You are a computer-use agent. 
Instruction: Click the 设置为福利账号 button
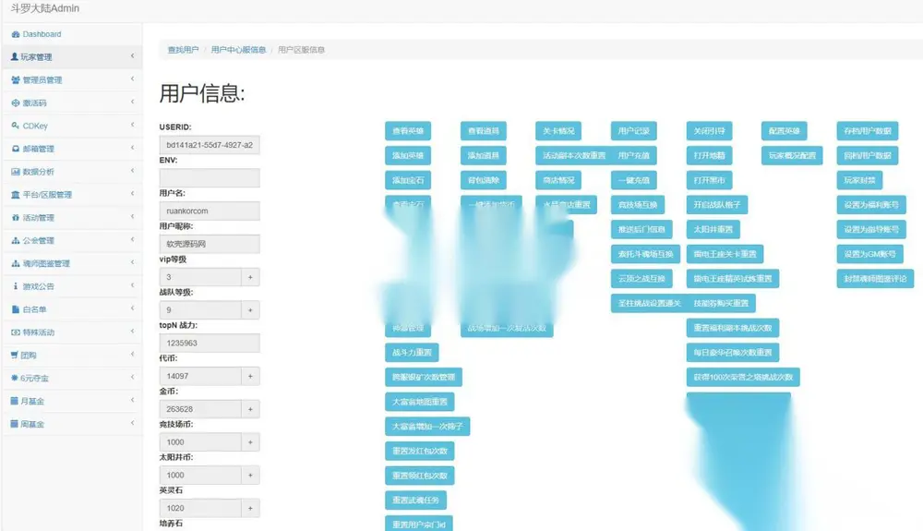871,205
